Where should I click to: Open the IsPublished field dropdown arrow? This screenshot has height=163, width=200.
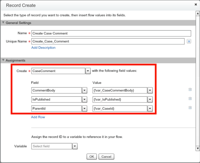point(84,100)
